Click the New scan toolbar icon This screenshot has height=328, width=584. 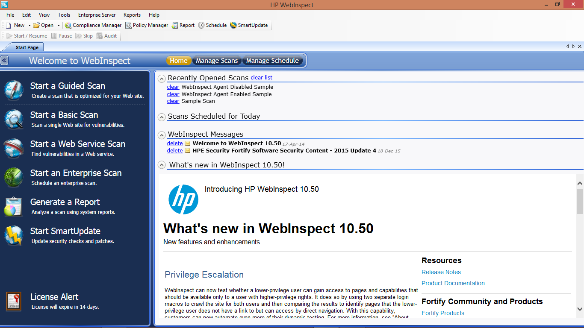[x=8, y=25]
